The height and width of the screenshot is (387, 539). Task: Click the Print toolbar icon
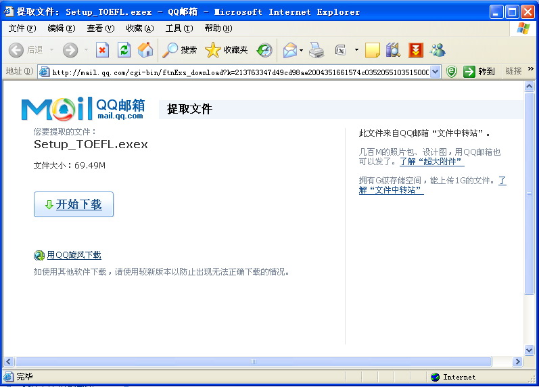[317, 50]
